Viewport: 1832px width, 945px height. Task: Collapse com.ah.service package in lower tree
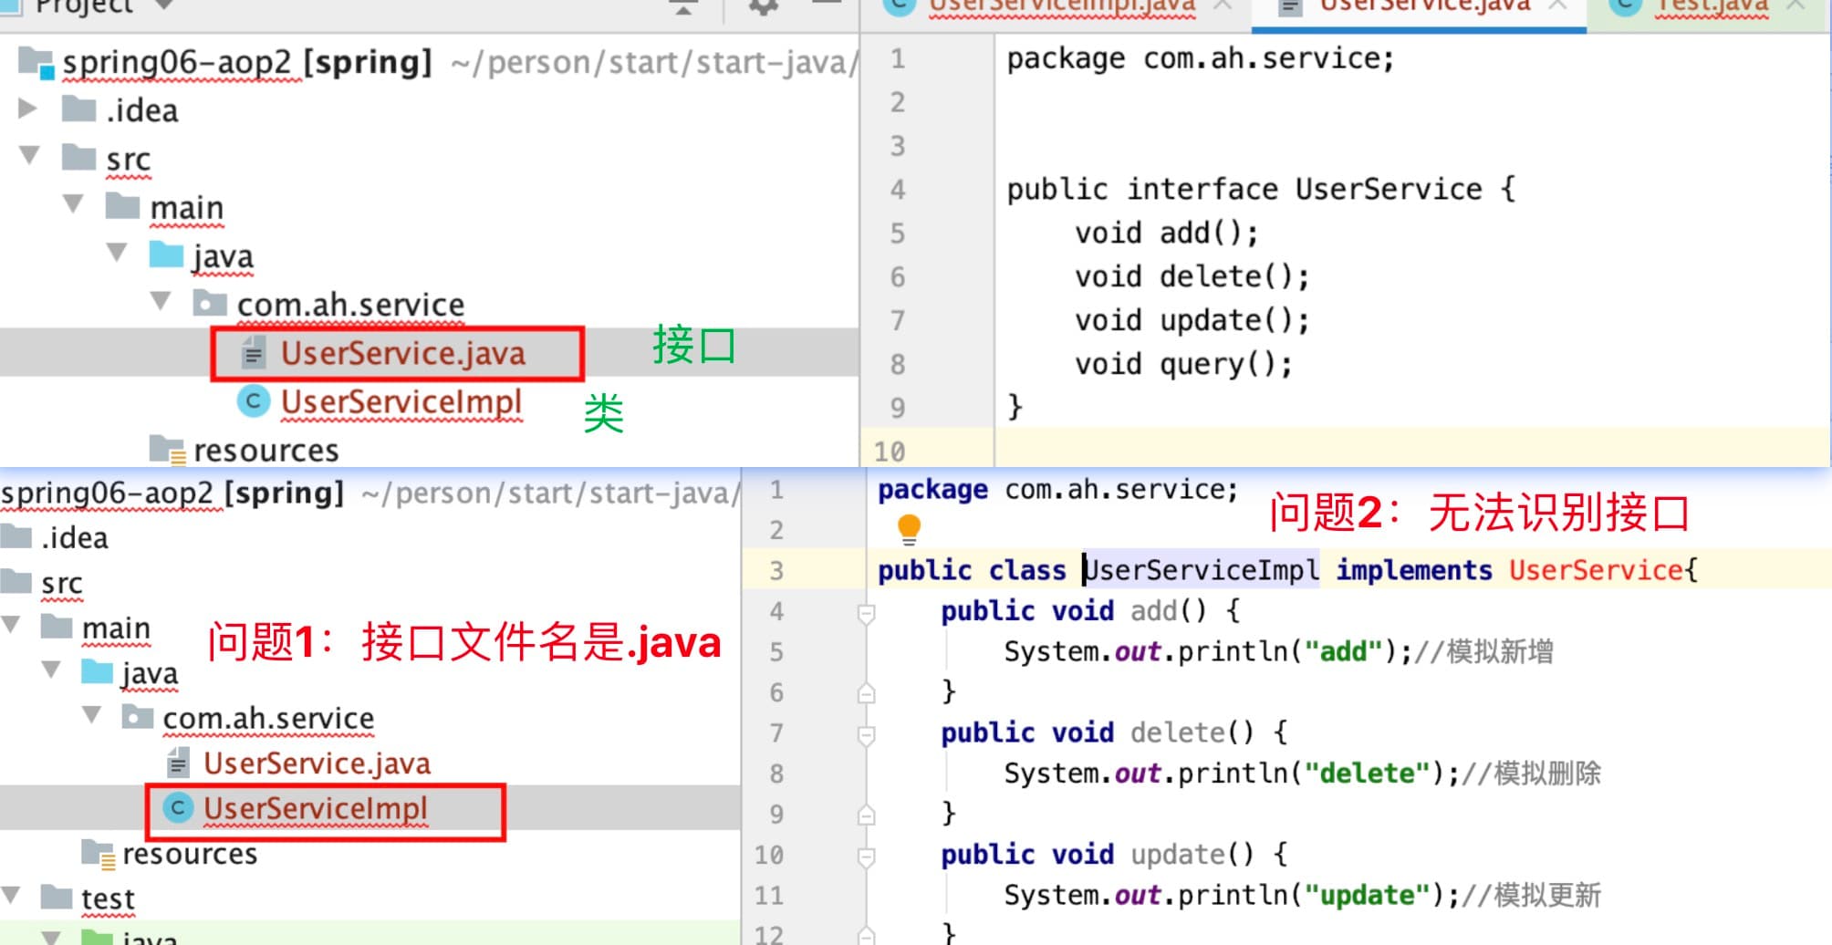tap(92, 714)
